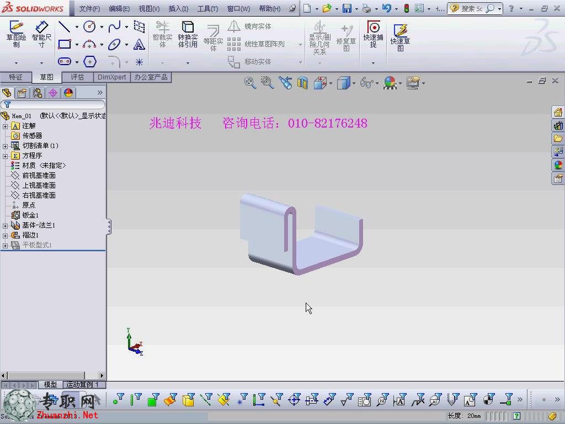Open the ConfigurationManager tab icon
The height and width of the screenshot is (424, 565).
[x=38, y=93]
